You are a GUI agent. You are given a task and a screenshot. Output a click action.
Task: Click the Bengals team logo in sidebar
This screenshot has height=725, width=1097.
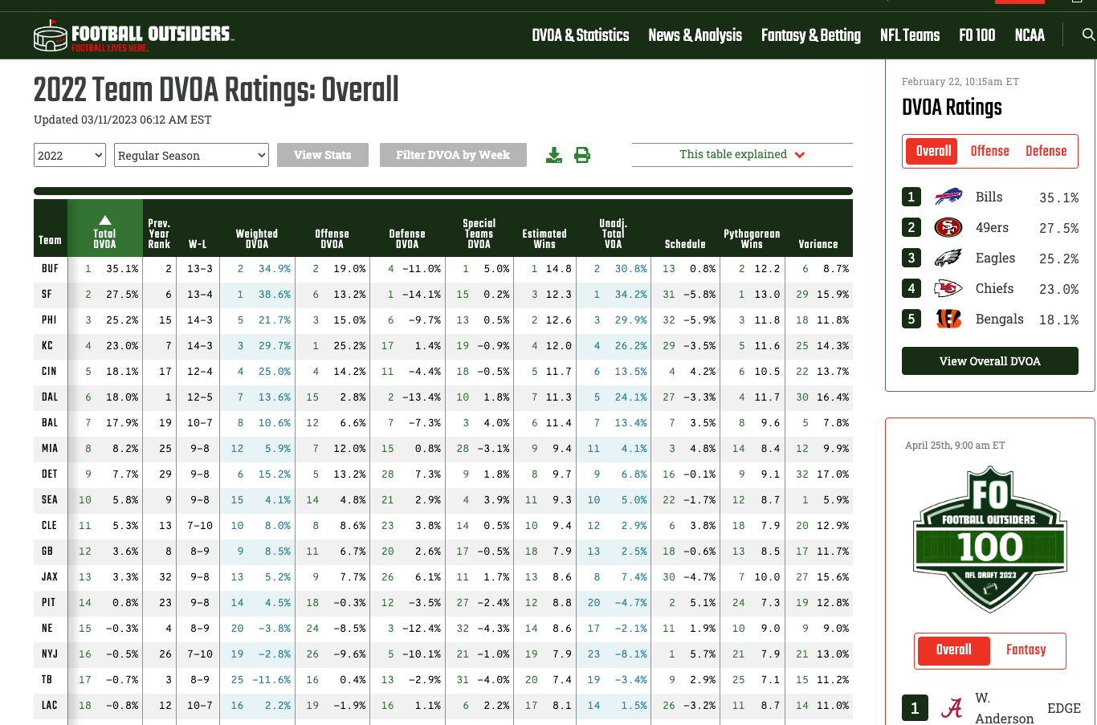(948, 319)
